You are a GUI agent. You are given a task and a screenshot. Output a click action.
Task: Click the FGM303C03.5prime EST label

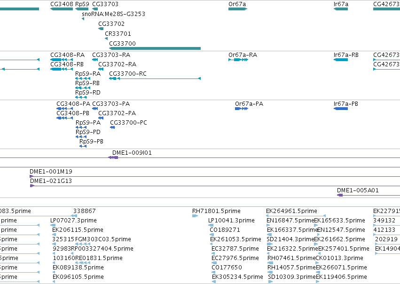click(103, 239)
